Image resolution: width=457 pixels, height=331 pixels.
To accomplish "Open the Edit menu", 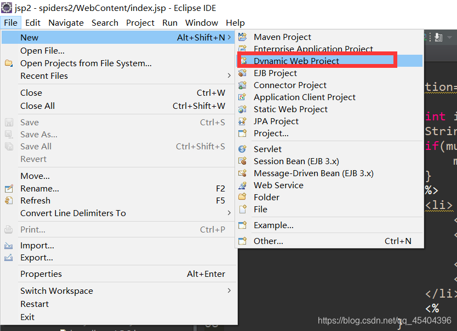I will (33, 23).
